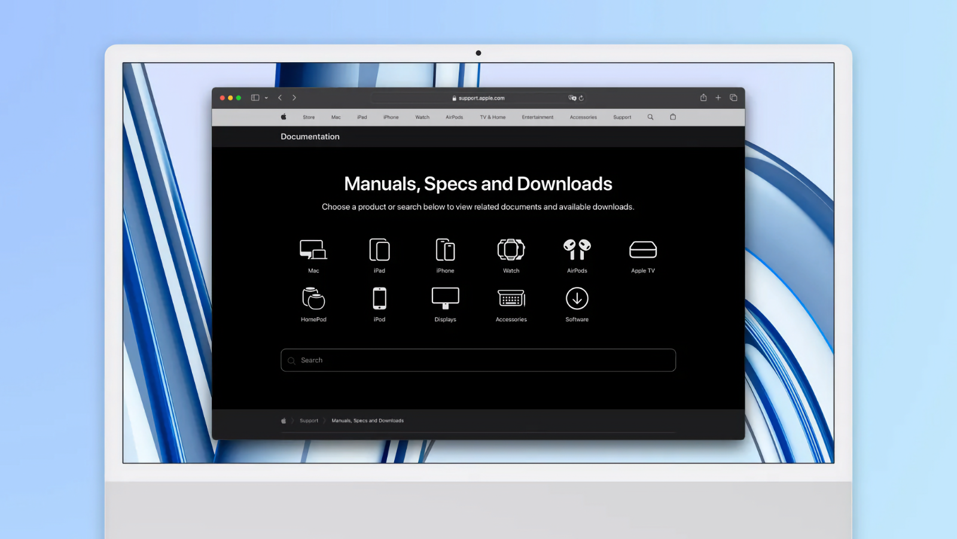Select the iPod product icon
Image resolution: width=957 pixels, height=539 pixels.
tap(379, 298)
